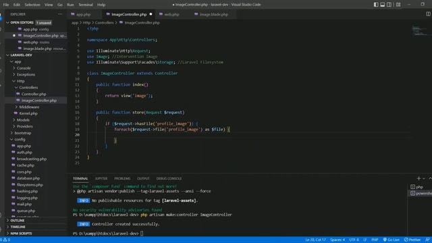432x243 pixels.
Task: Open Go menu
Action: (x=60, y=5)
